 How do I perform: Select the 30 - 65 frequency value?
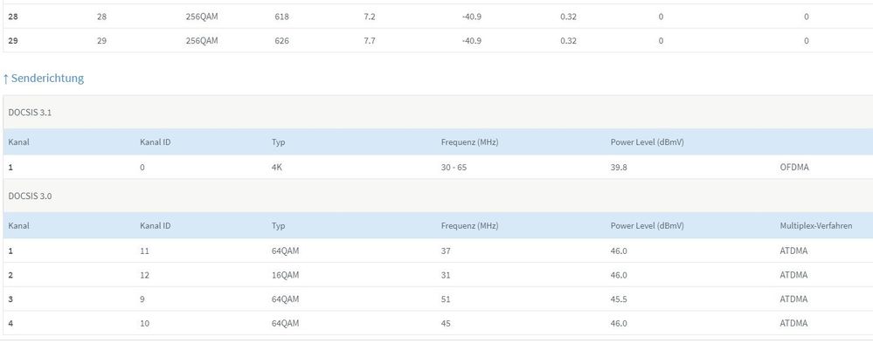[454, 167]
